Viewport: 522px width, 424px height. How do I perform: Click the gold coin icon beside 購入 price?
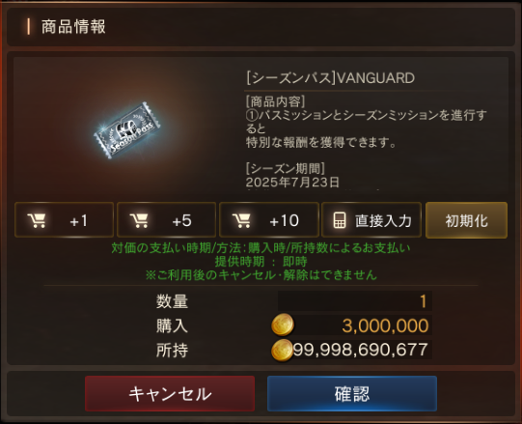pyautogui.click(x=283, y=325)
